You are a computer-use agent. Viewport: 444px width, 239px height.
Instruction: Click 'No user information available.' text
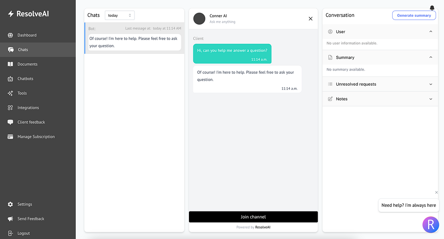(x=352, y=43)
